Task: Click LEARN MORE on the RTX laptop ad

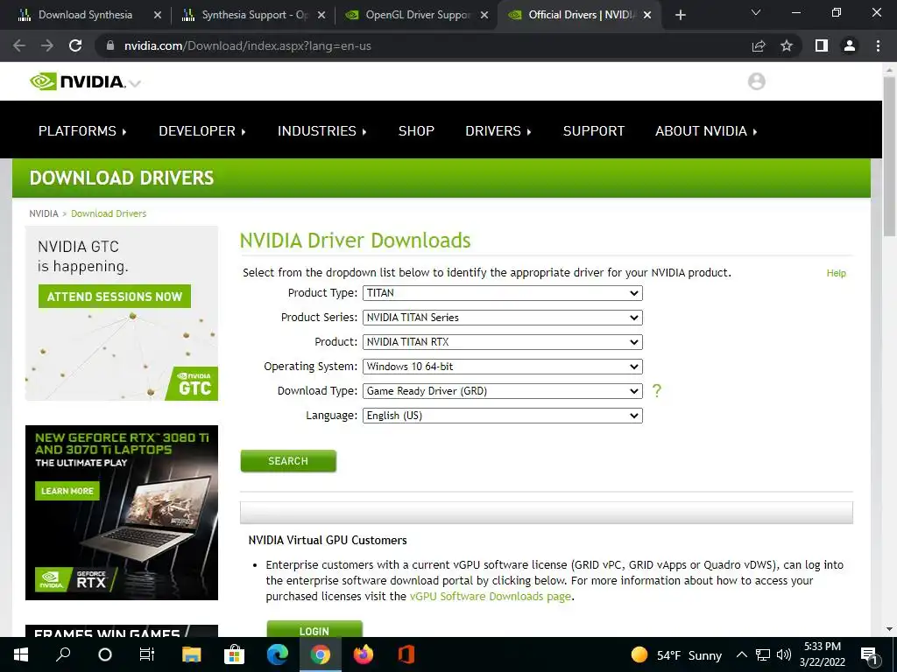Action: pos(67,491)
